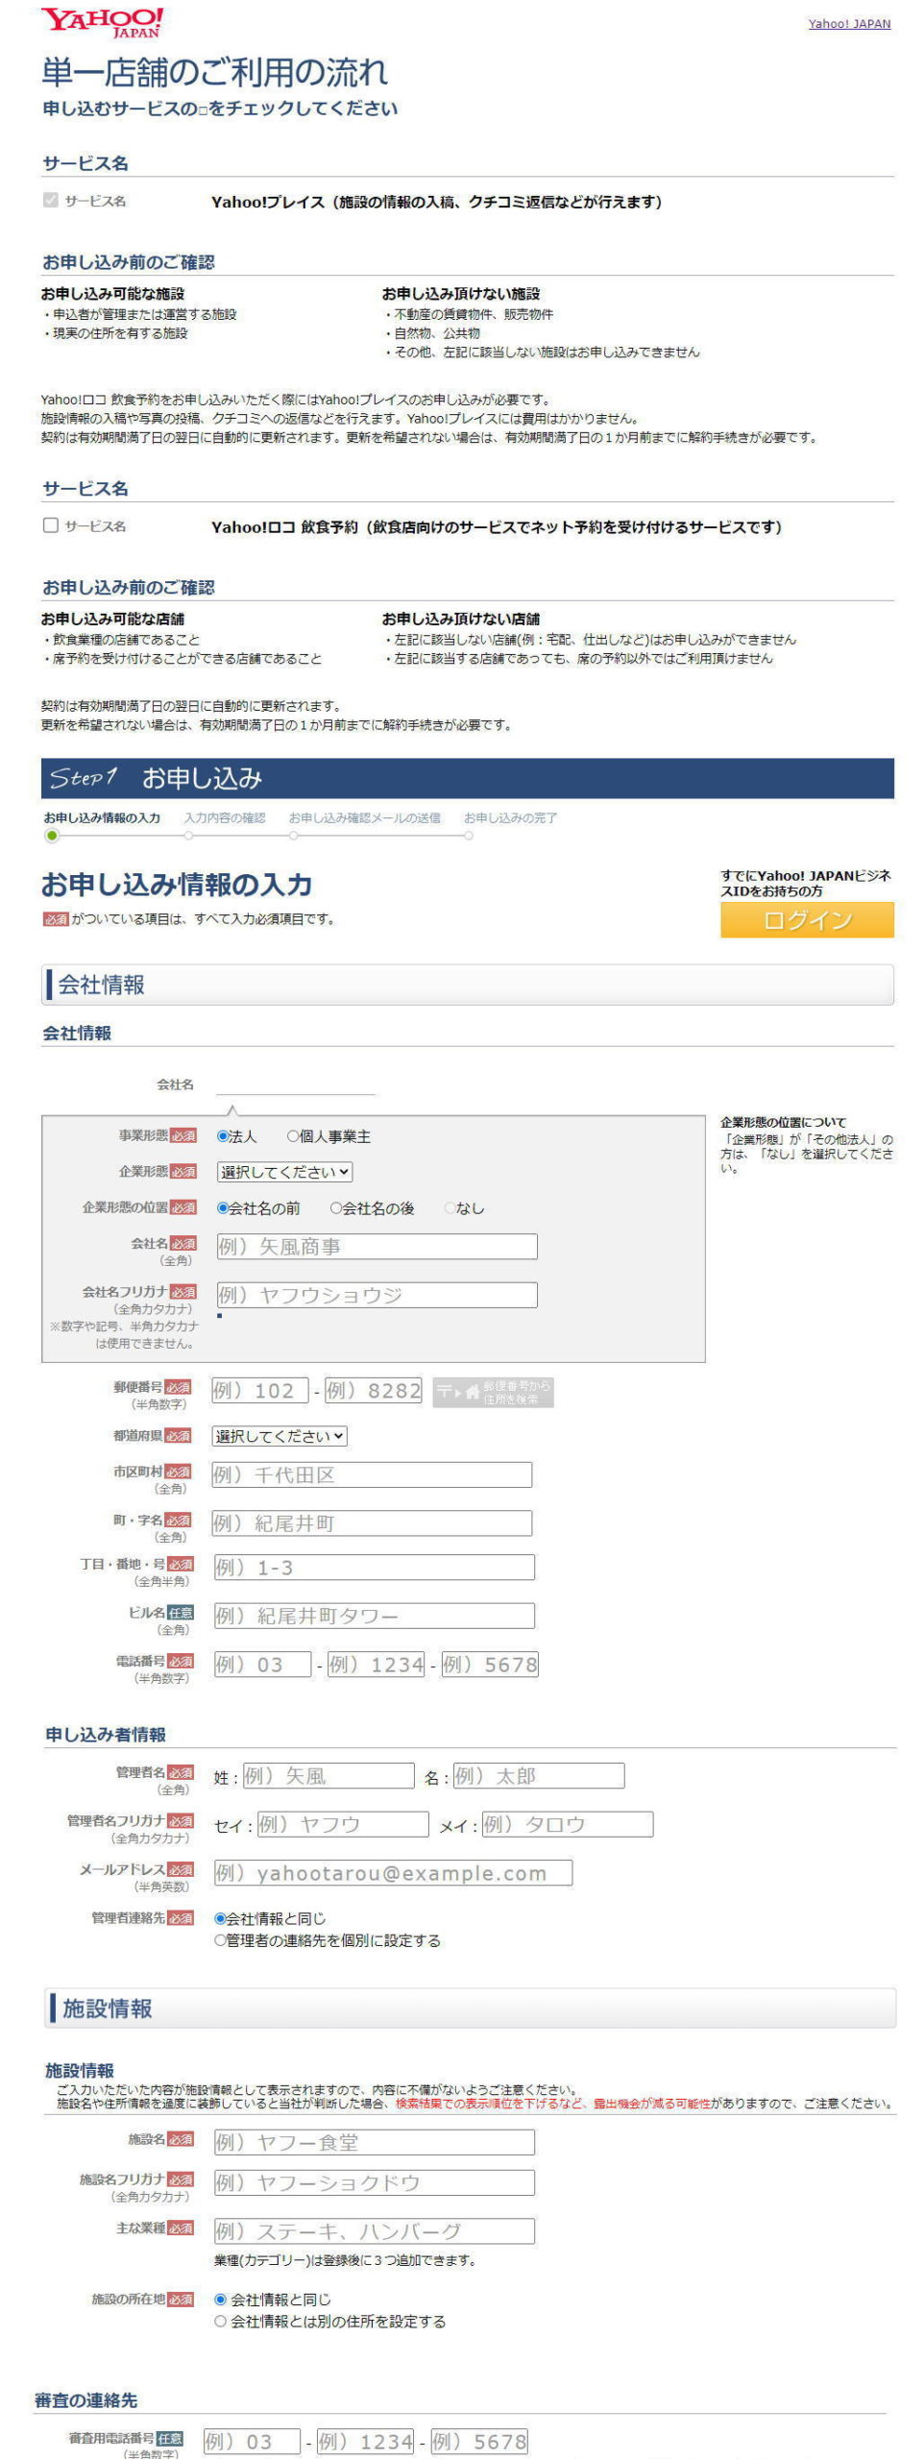The image size is (924, 2459).
Task: Click the お申し込み情報の入力 step label
Action: [x=102, y=817]
